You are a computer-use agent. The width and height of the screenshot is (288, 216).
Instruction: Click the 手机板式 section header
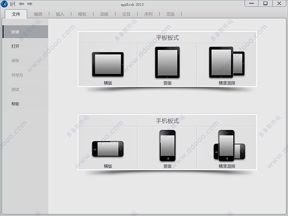tap(168, 121)
